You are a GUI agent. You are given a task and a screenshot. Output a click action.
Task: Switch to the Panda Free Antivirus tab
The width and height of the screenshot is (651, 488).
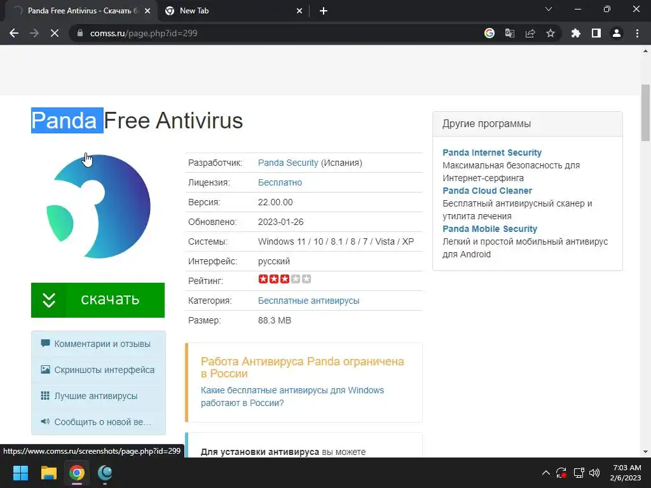click(81, 11)
